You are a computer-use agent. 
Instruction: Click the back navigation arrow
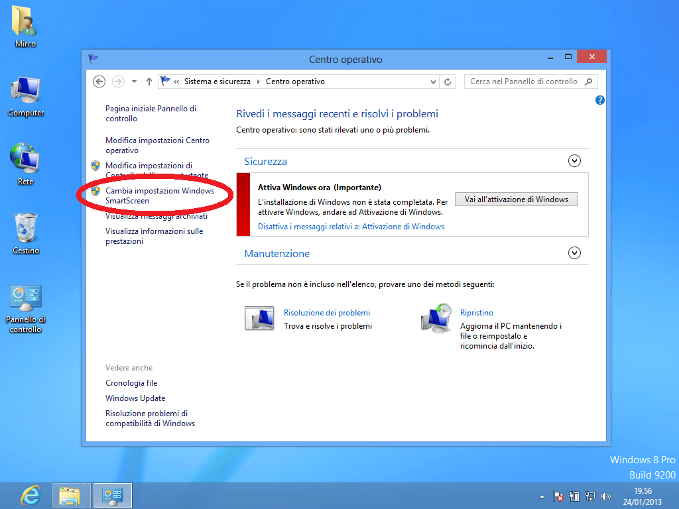[x=99, y=82]
